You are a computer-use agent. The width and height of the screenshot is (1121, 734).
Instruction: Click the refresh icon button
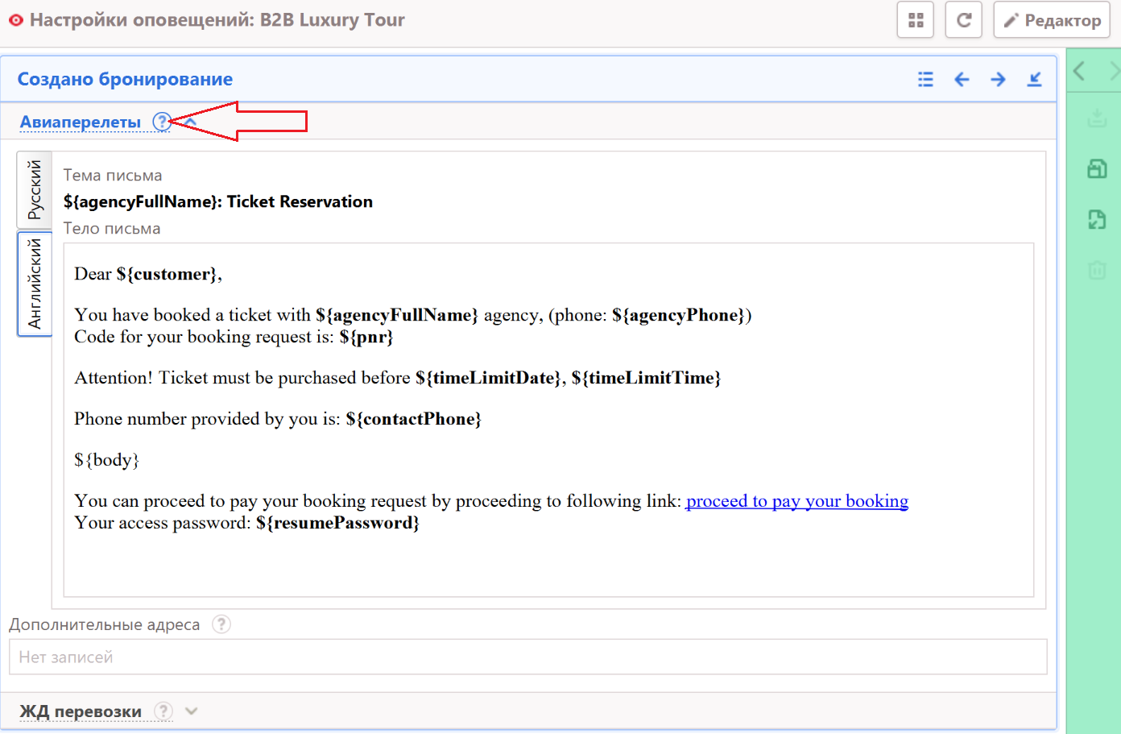[x=963, y=20]
